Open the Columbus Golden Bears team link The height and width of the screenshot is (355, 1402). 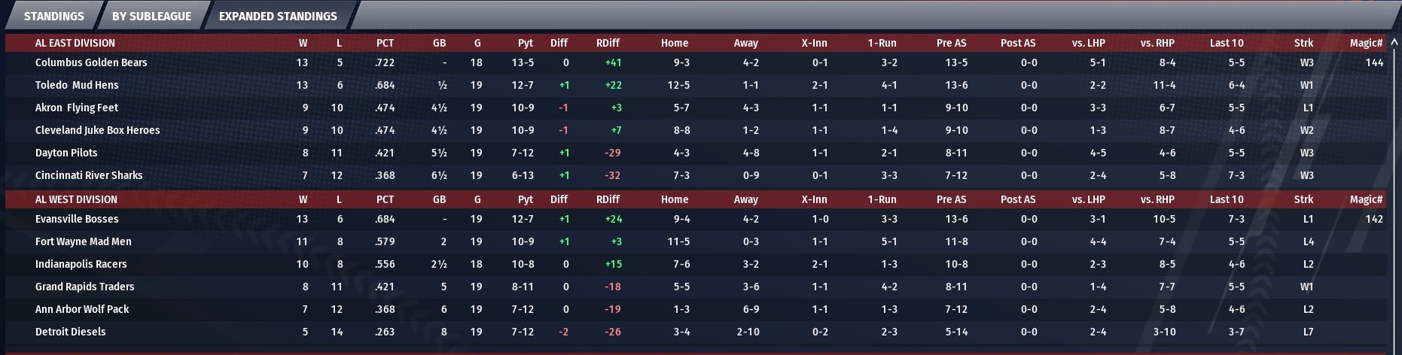click(x=91, y=62)
